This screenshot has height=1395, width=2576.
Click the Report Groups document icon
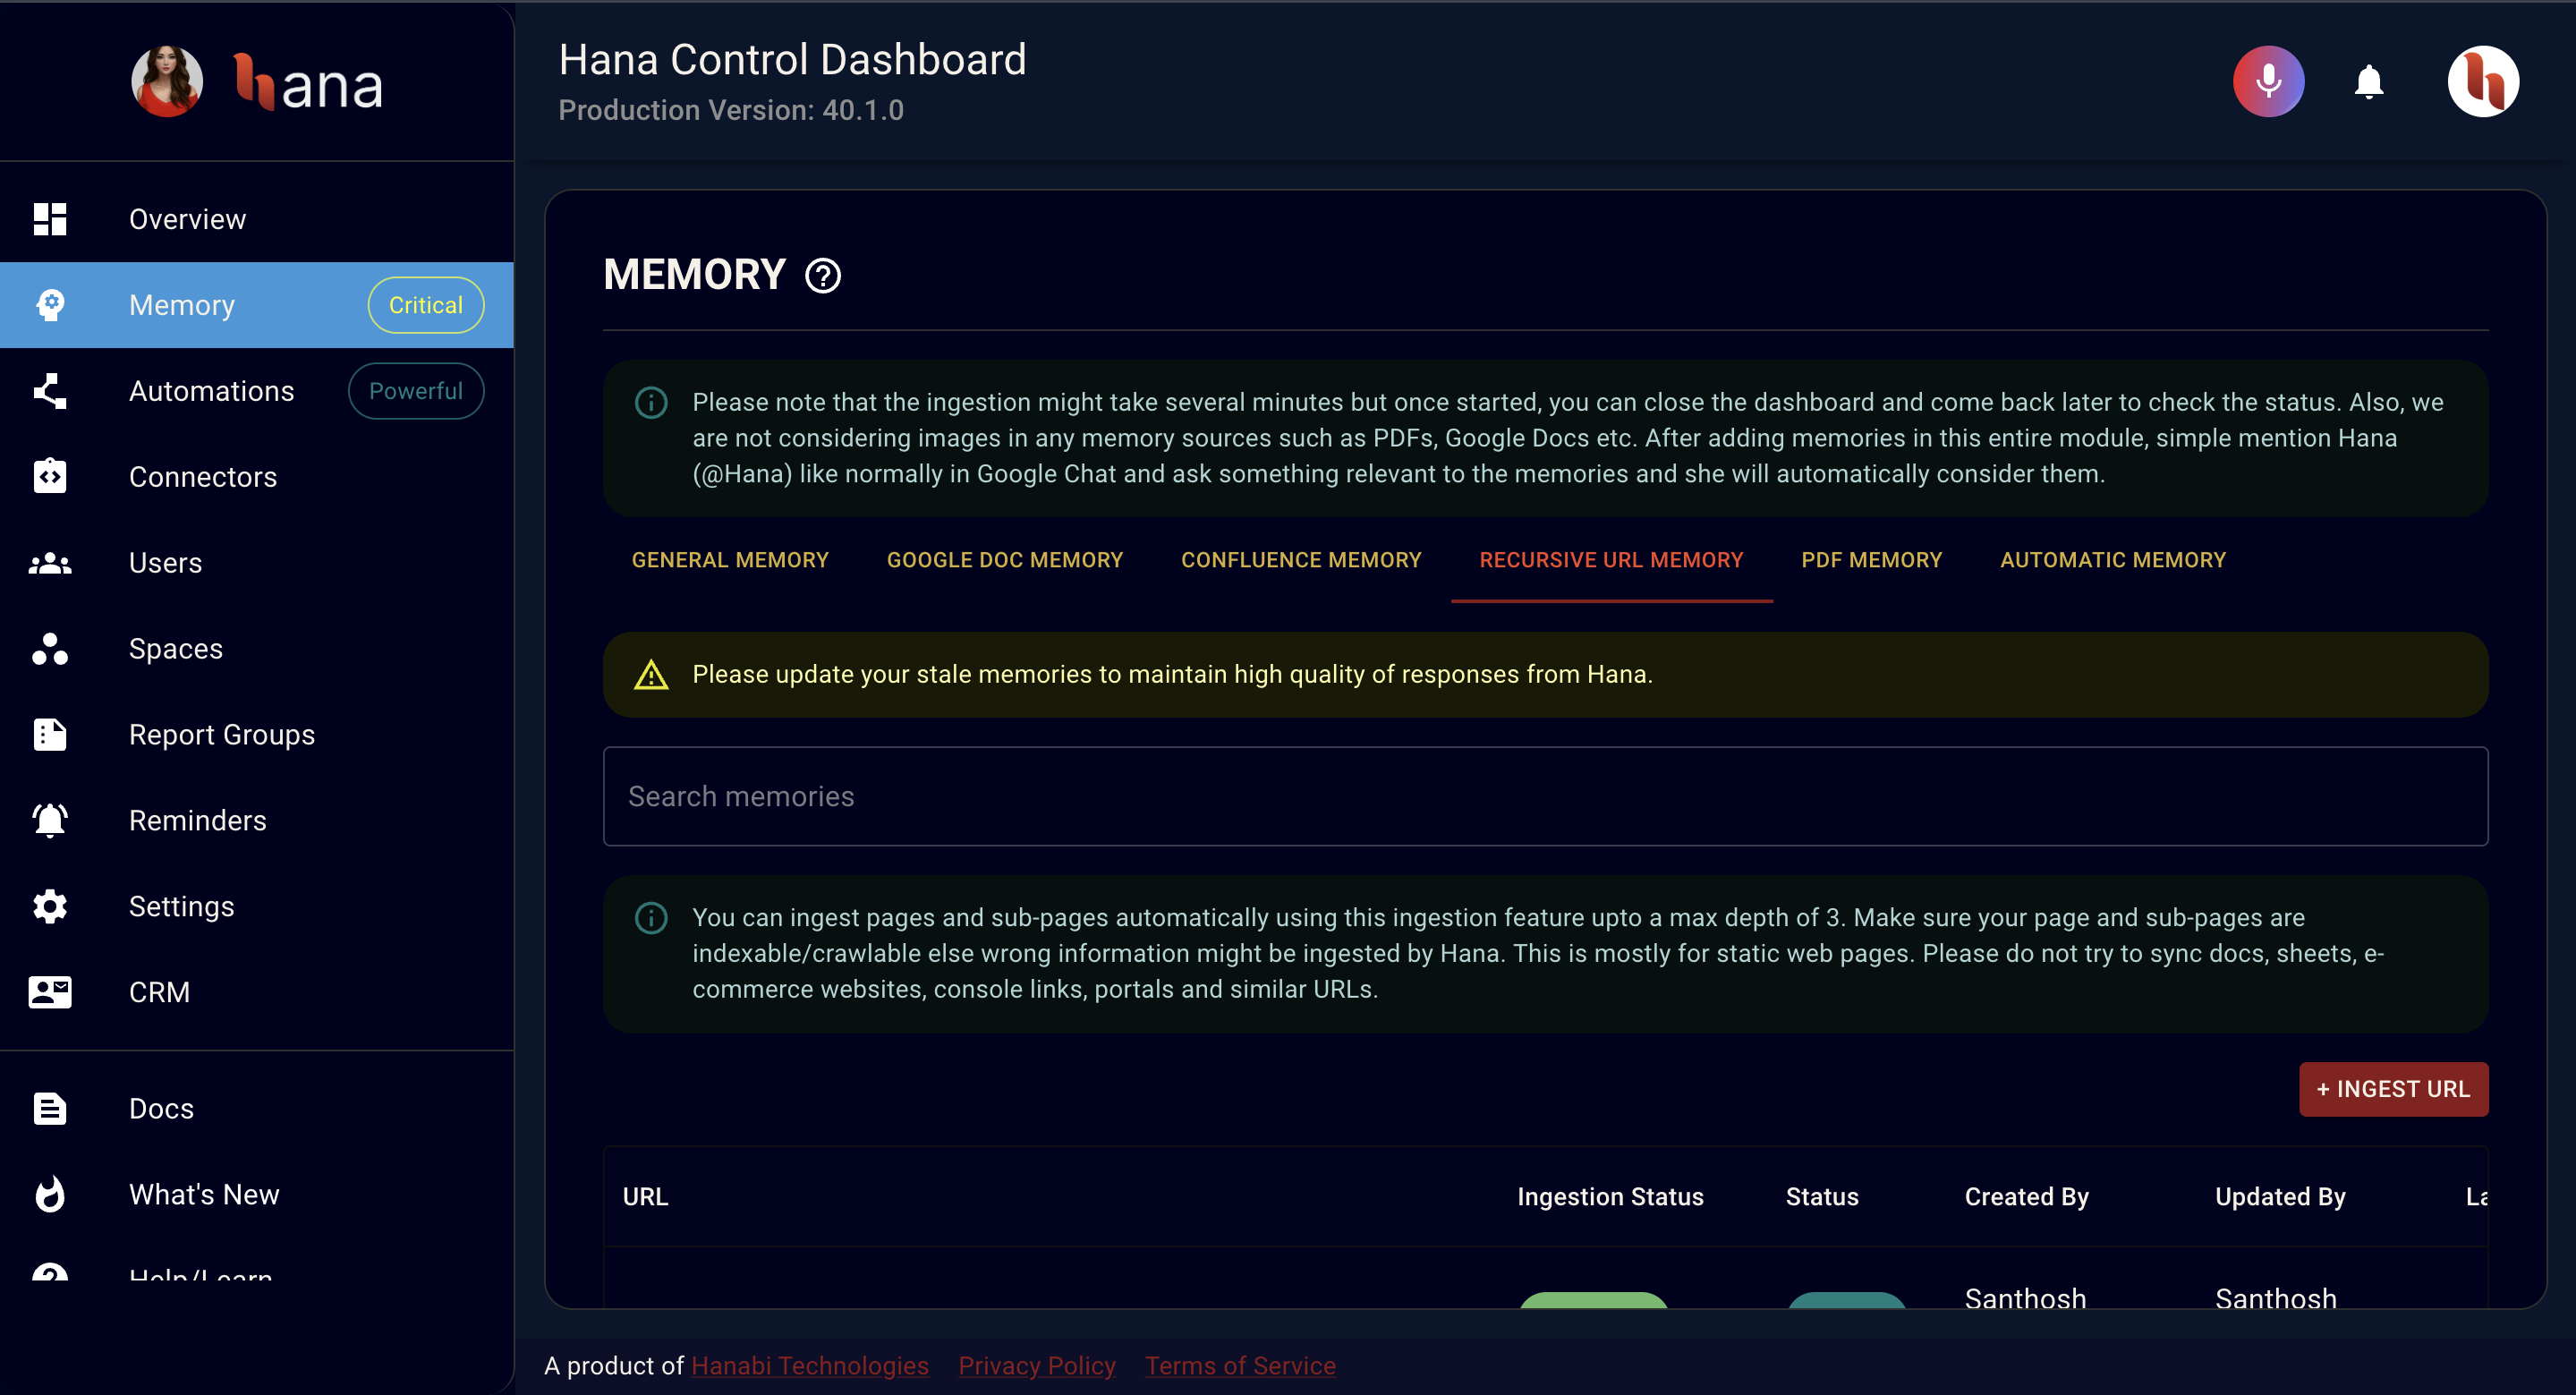click(x=50, y=735)
